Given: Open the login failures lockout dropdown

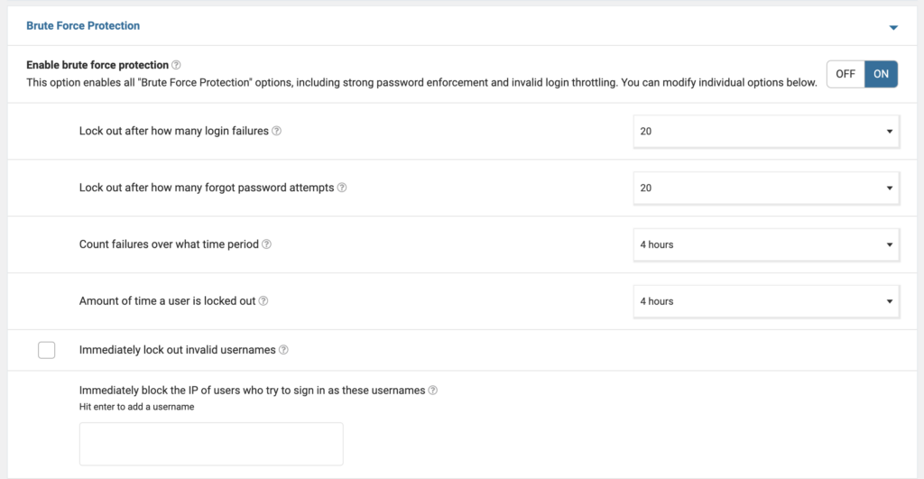Looking at the screenshot, I should pos(765,131).
